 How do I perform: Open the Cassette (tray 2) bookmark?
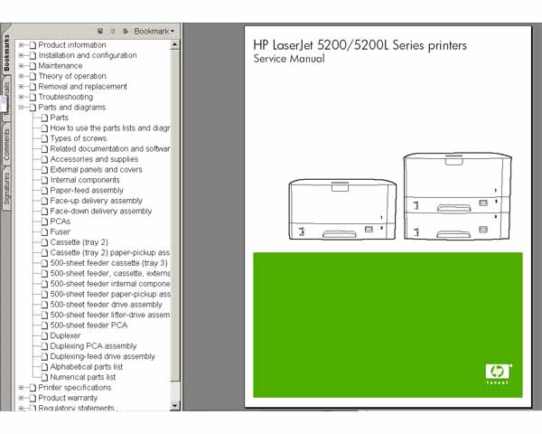pos(79,242)
